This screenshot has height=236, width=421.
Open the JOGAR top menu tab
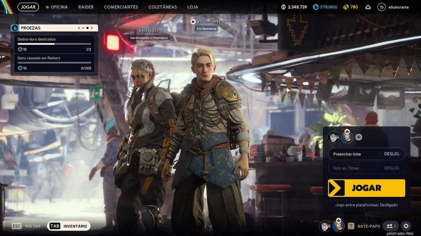click(28, 7)
